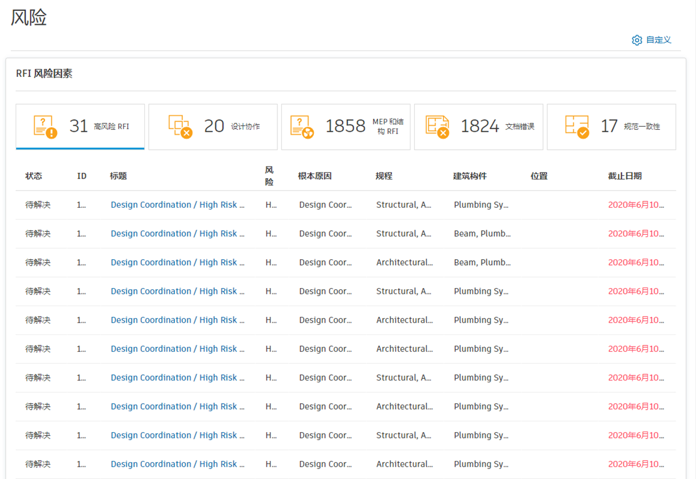Image resolution: width=696 pixels, height=479 pixels.
Task: Click Architectural... cell in the Beam row
Action: [x=405, y=263]
